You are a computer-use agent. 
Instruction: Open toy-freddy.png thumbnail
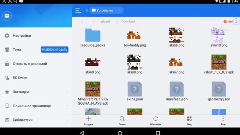tap(134, 35)
